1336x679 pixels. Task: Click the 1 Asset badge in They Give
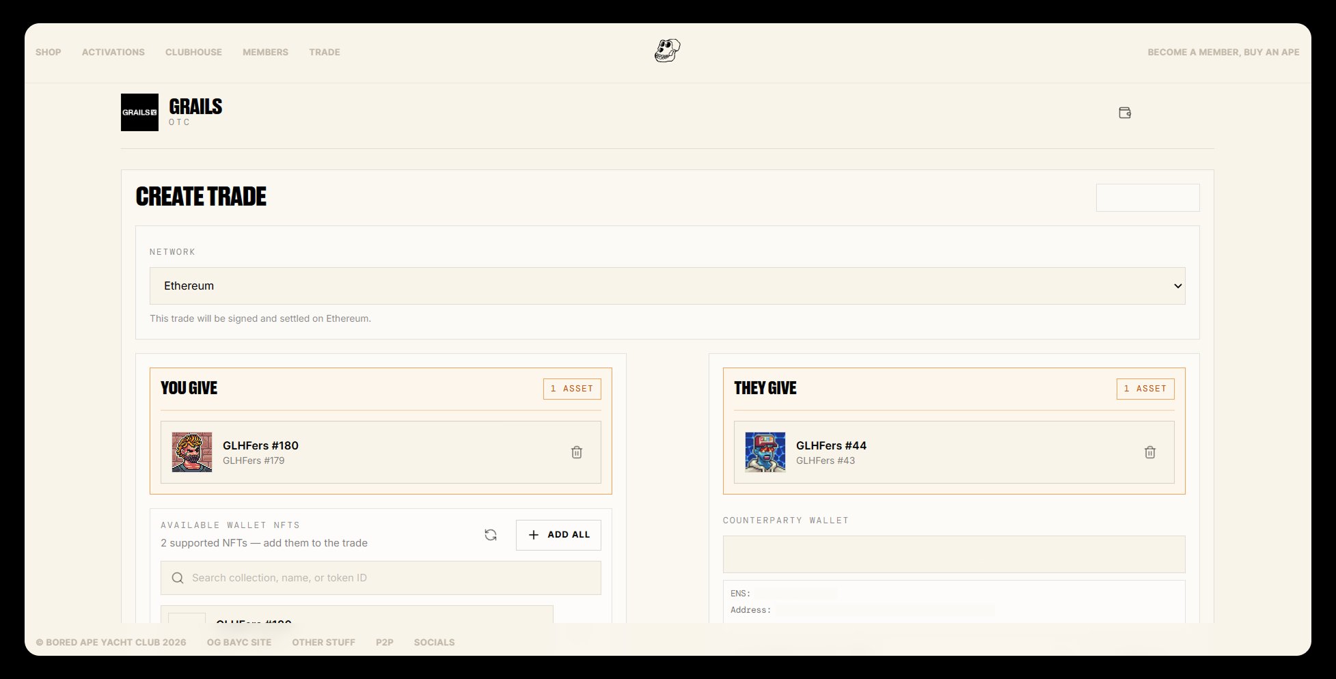point(1145,389)
